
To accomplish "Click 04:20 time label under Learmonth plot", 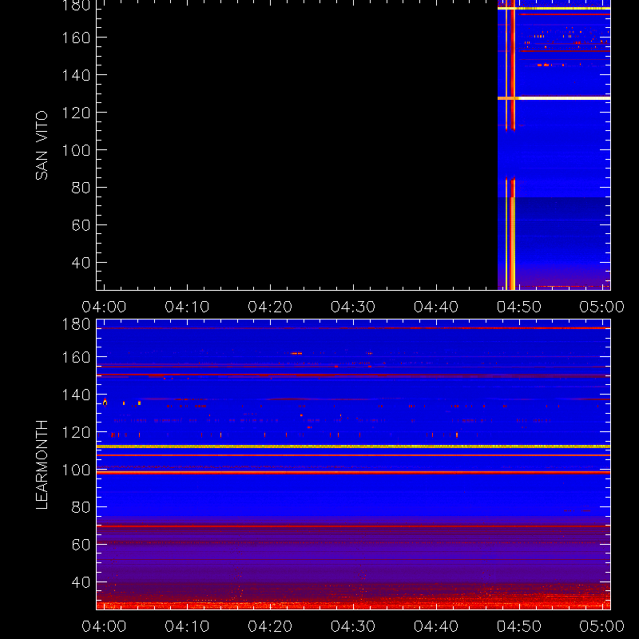I will click(270, 626).
